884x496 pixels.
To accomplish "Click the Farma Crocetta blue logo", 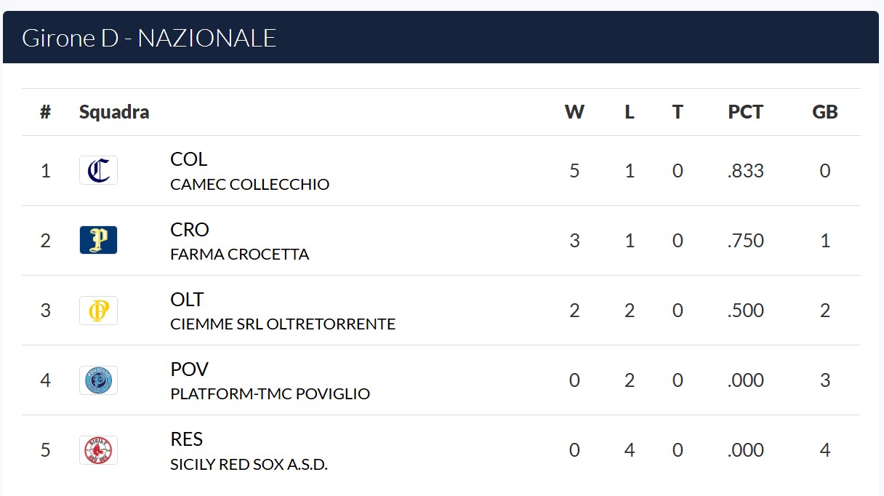I will [x=98, y=240].
